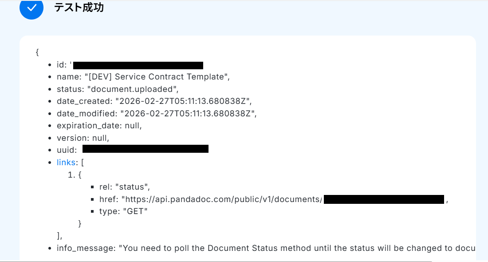The height and width of the screenshot is (262, 488).
Task: Click the opening curly brace at top
Action: coord(37,52)
